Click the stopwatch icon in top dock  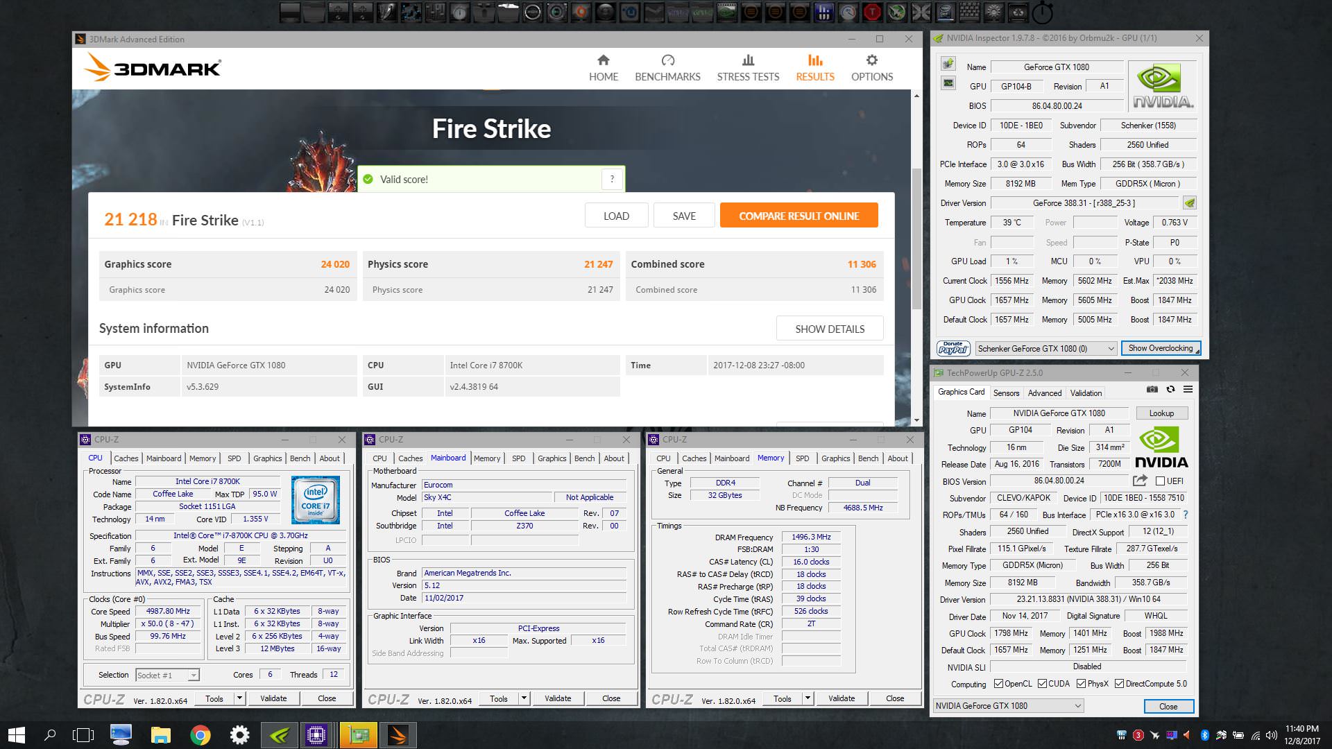1042,12
